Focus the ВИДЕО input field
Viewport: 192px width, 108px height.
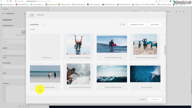14,52
